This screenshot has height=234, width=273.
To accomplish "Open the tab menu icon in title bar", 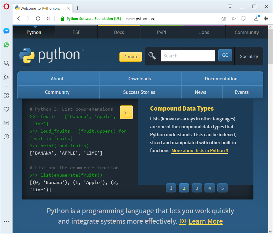I will pyautogui.click(x=230, y=6).
